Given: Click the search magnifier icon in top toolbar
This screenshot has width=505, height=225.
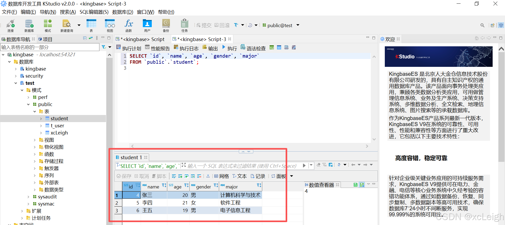Looking at the screenshot, I should [482, 25].
